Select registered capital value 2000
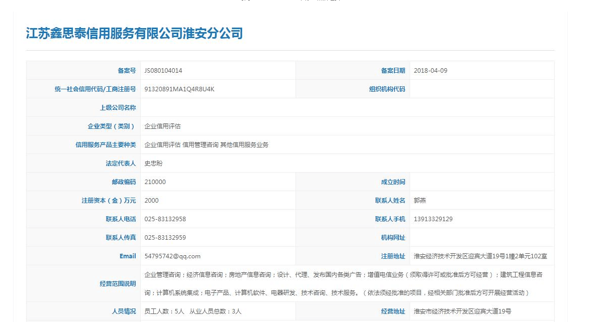This screenshot has width=604, height=322. tap(151, 201)
